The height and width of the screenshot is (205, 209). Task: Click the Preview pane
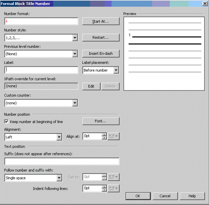coord(164,54)
